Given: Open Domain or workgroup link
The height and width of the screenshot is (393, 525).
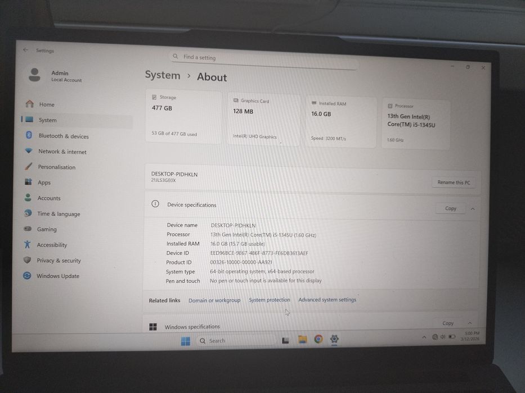Looking at the screenshot, I should (214, 300).
